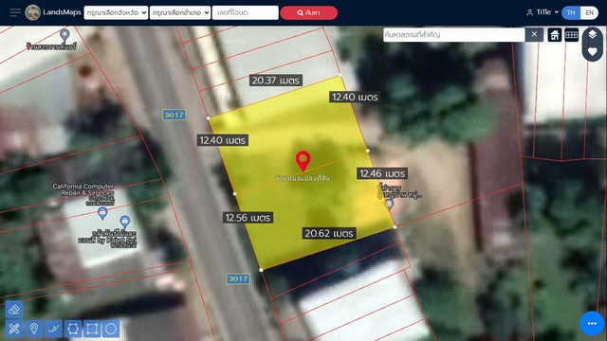Click the landmark search input field
This screenshot has height=341, width=607.
pos(454,34)
